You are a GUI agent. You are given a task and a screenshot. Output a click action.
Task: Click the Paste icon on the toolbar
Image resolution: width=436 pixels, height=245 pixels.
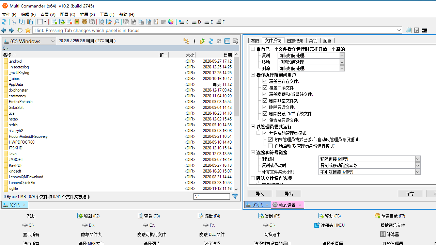point(30,22)
